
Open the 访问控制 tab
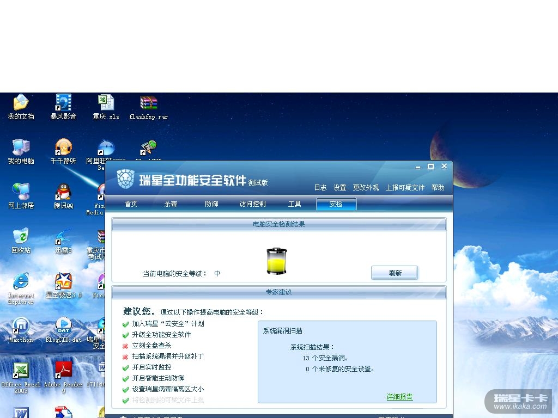pyautogui.click(x=253, y=204)
